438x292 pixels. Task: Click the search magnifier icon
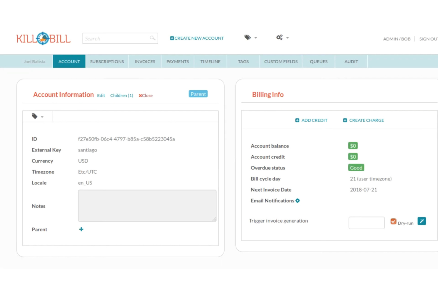pyautogui.click(x=152, y=38)
